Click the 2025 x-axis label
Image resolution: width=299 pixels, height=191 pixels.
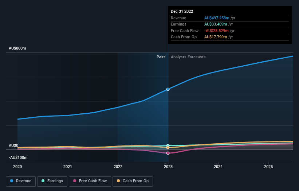tap(268, 167)
